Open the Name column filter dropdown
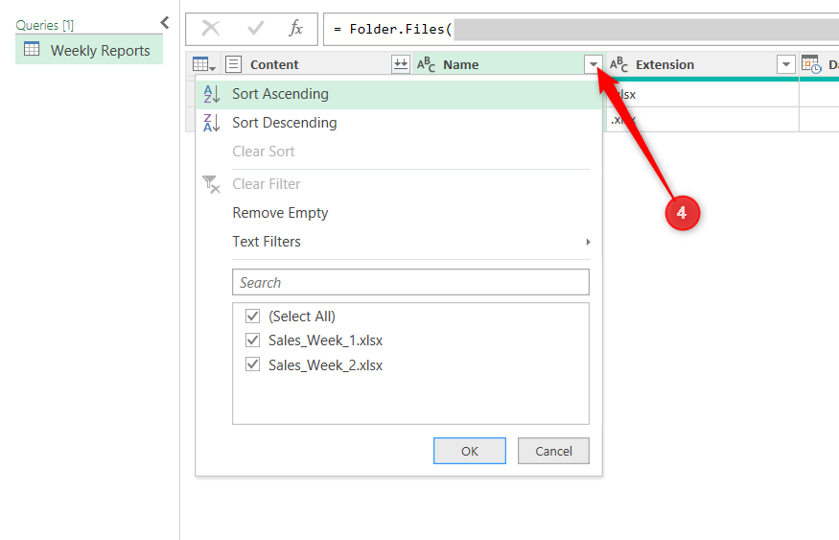The width and height of the screenshot is (839, 540). click(x=593, y=64)
